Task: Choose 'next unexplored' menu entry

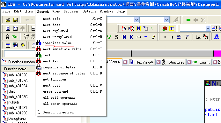Action: click(x=71, y=37)
